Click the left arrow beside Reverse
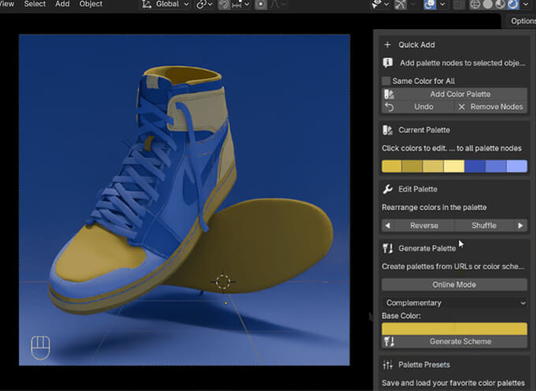The image size is (536, 391). coord(387,225)
